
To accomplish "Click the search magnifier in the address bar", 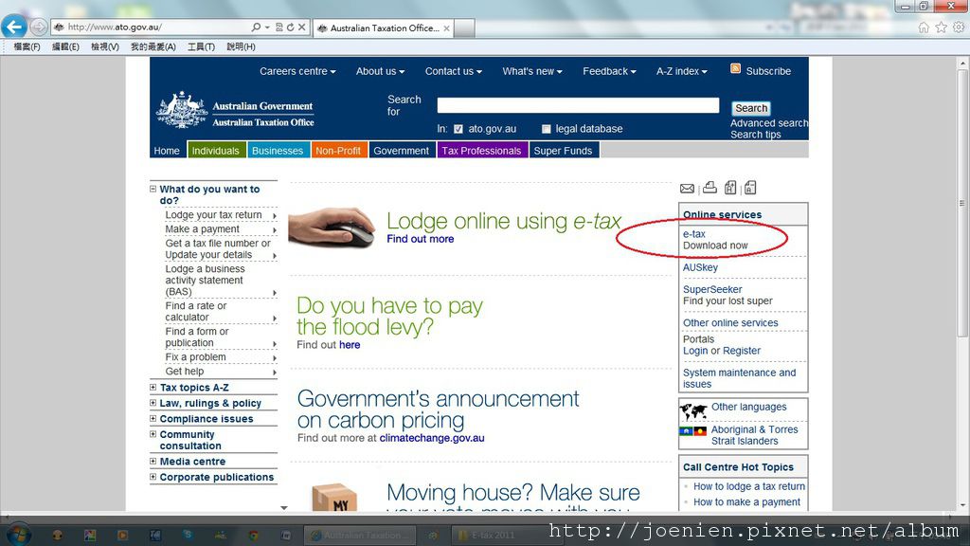I will click(256, 27).
